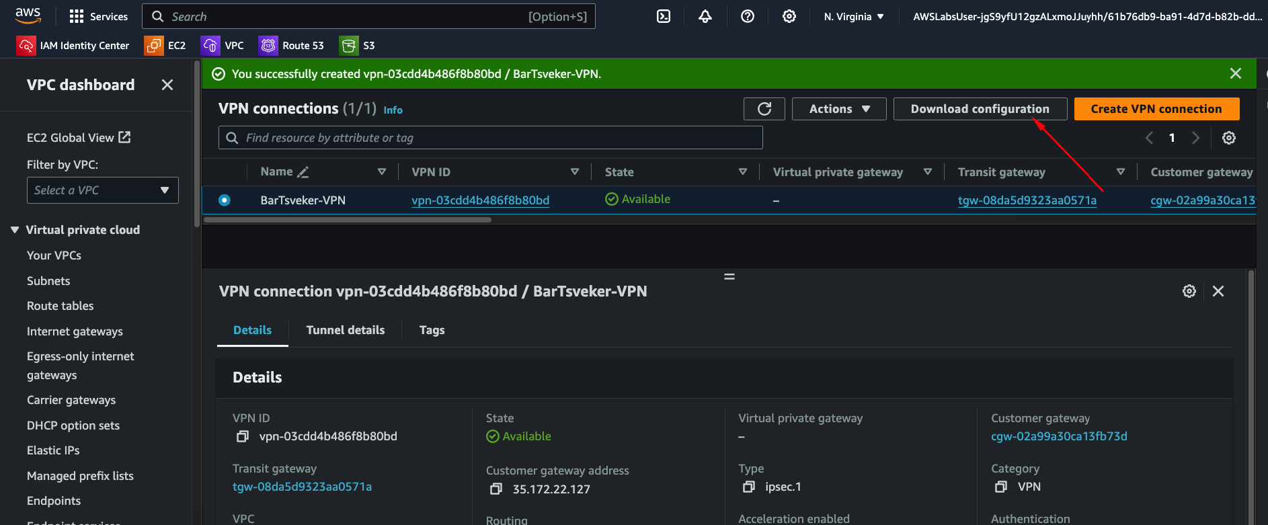Open the N. Virginia region selector

point(854,17)
